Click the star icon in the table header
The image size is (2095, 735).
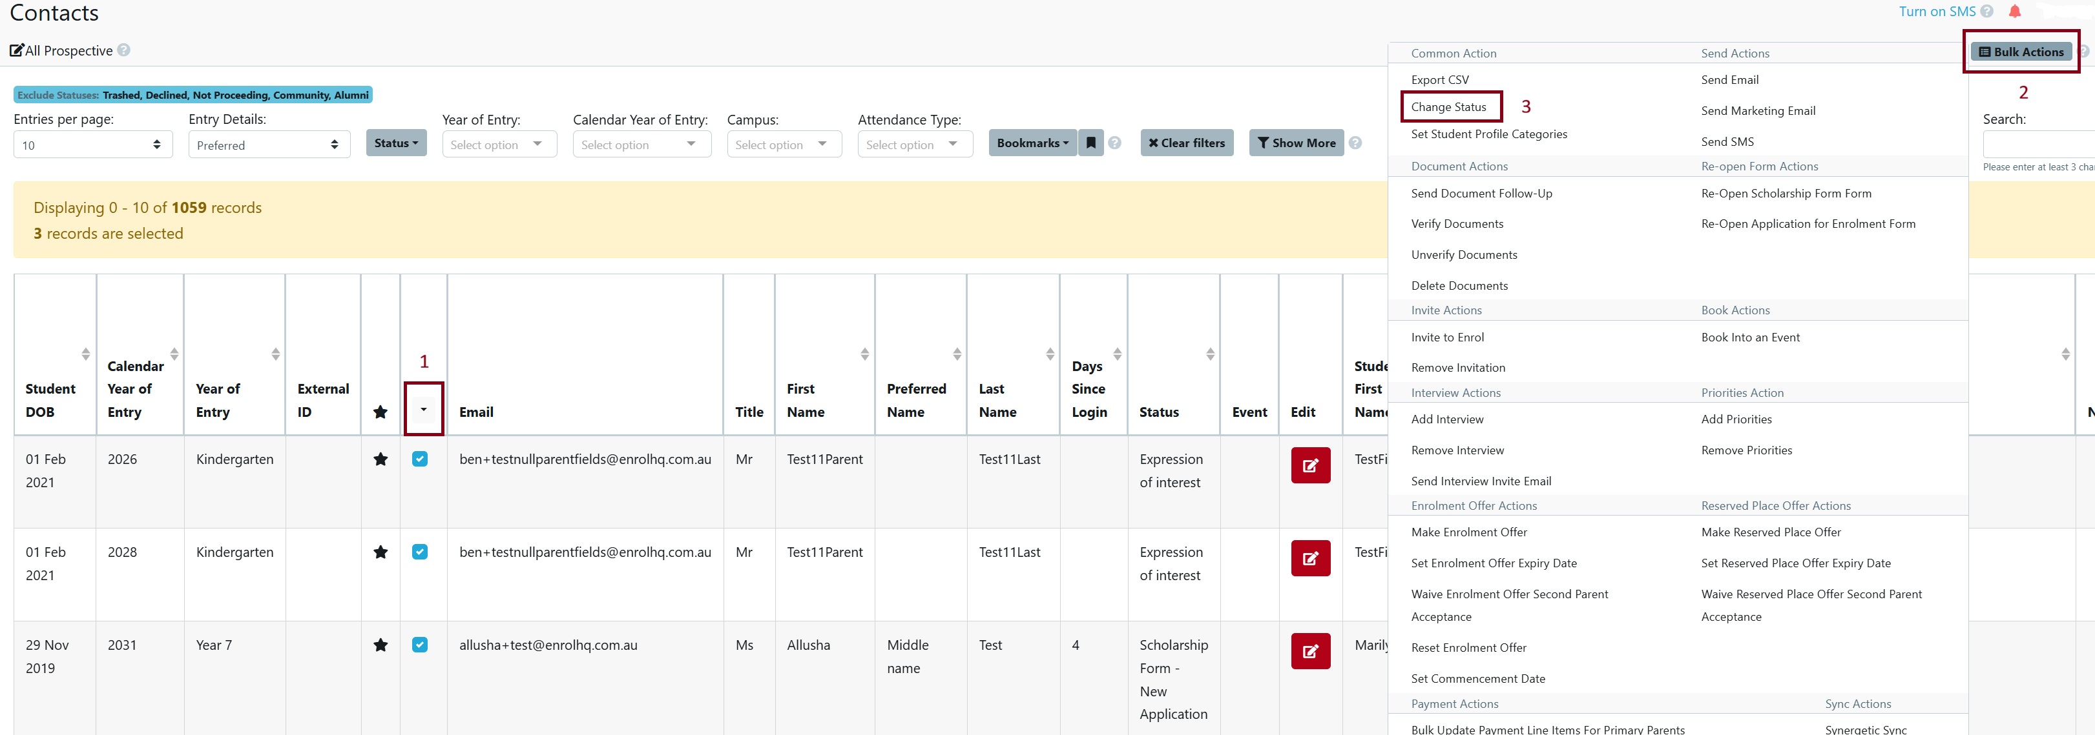[380, 412]
